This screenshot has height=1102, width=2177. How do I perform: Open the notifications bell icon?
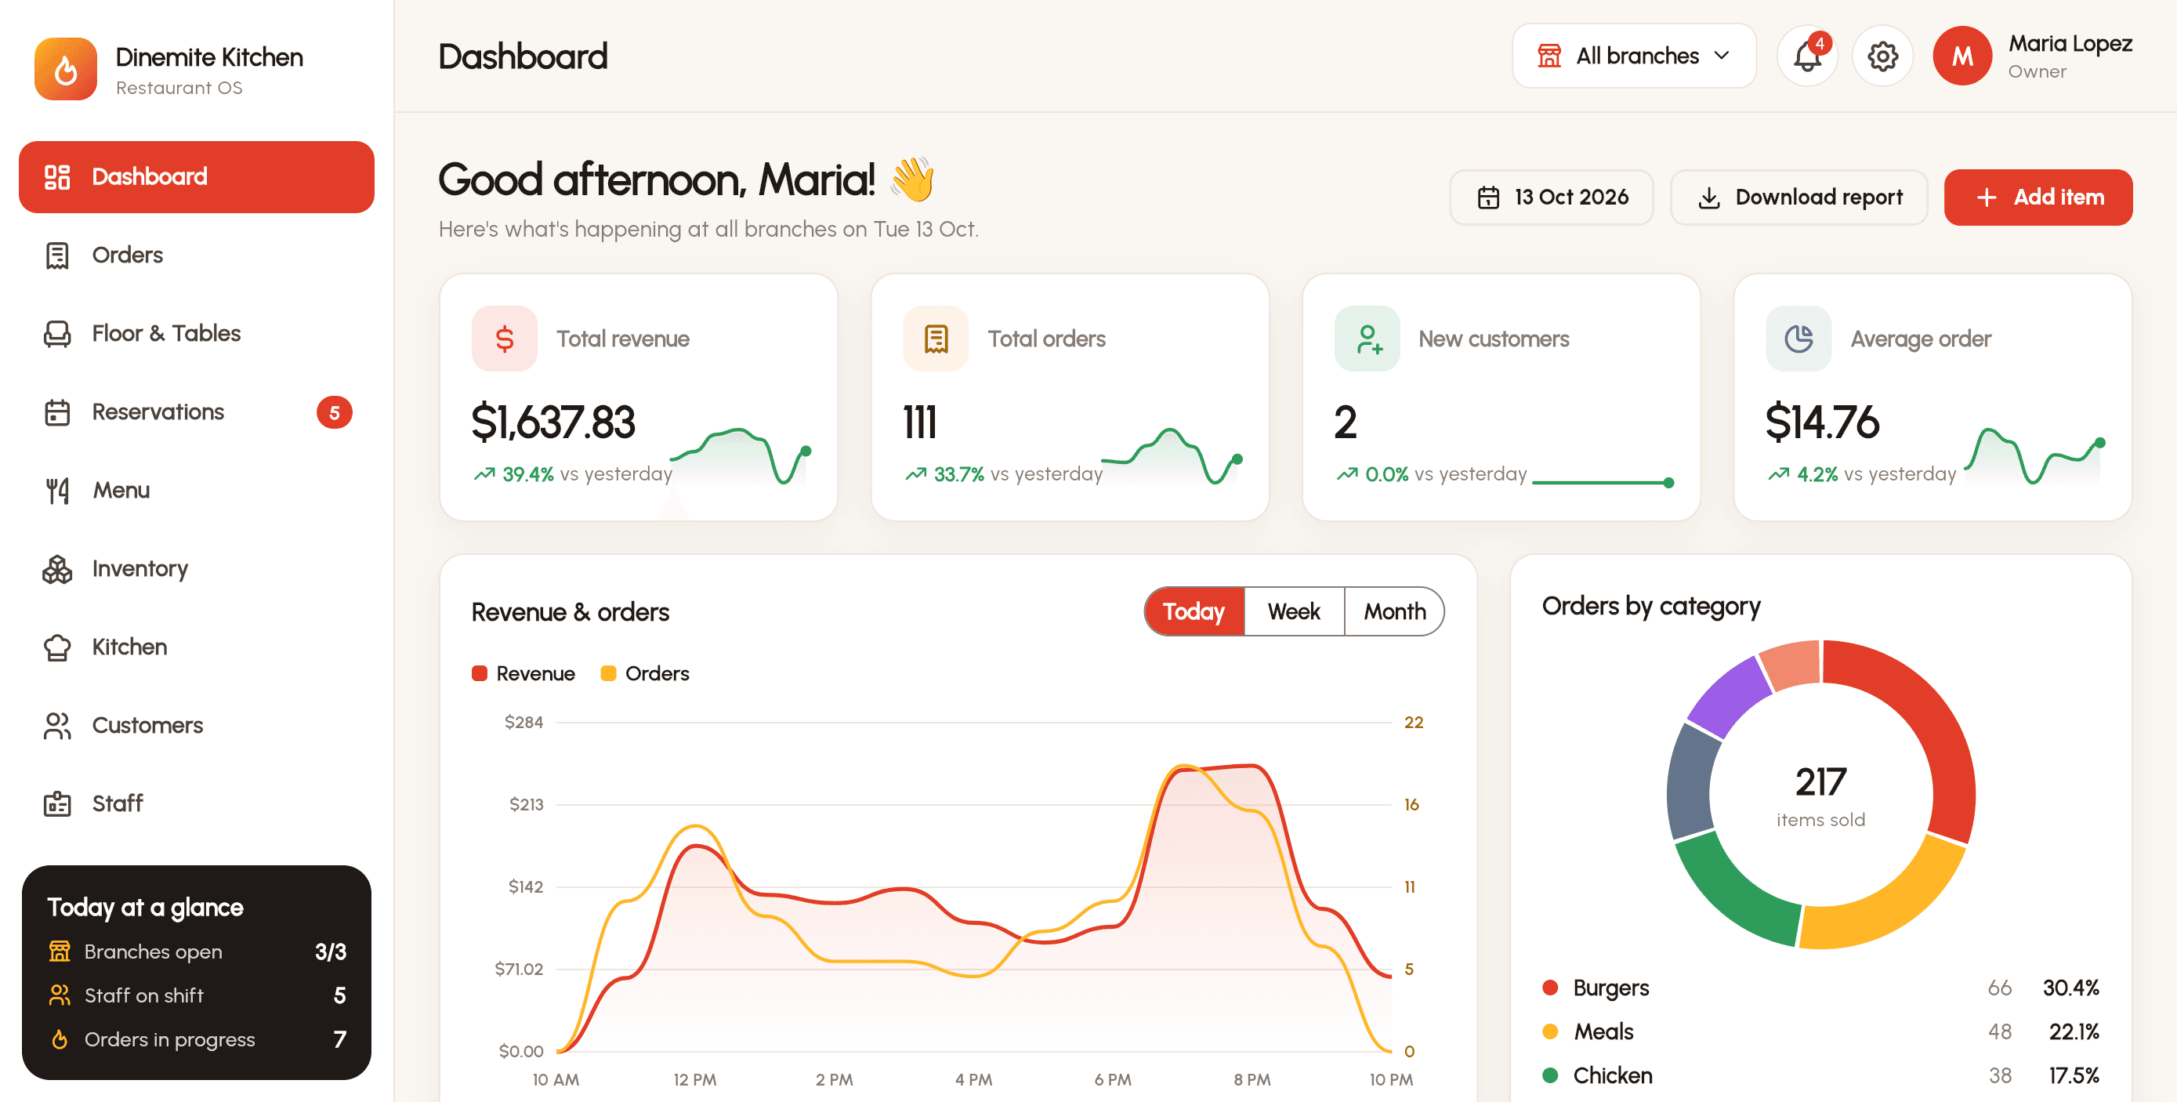point(1807,56)
